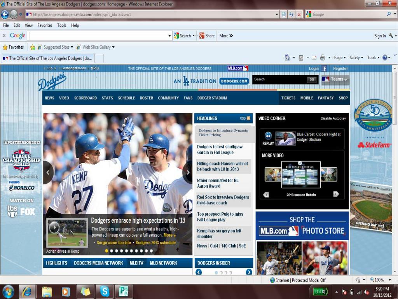Click the Compatibility View icon
The width and height of the screenshot is (398, 299).
coord(284,14)
